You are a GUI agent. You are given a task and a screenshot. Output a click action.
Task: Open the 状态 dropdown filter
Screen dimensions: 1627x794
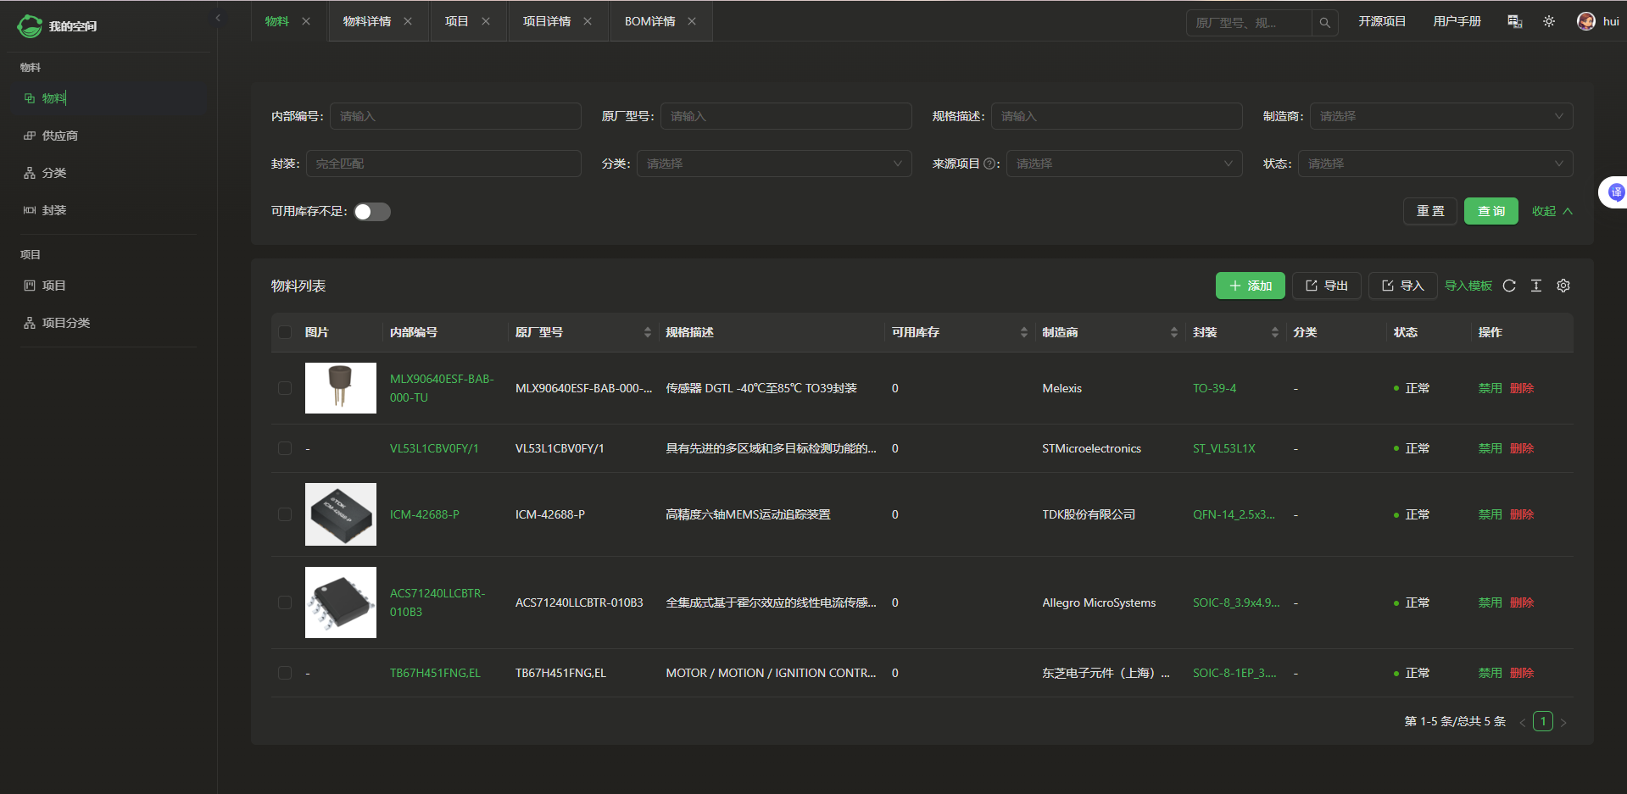1435,164
